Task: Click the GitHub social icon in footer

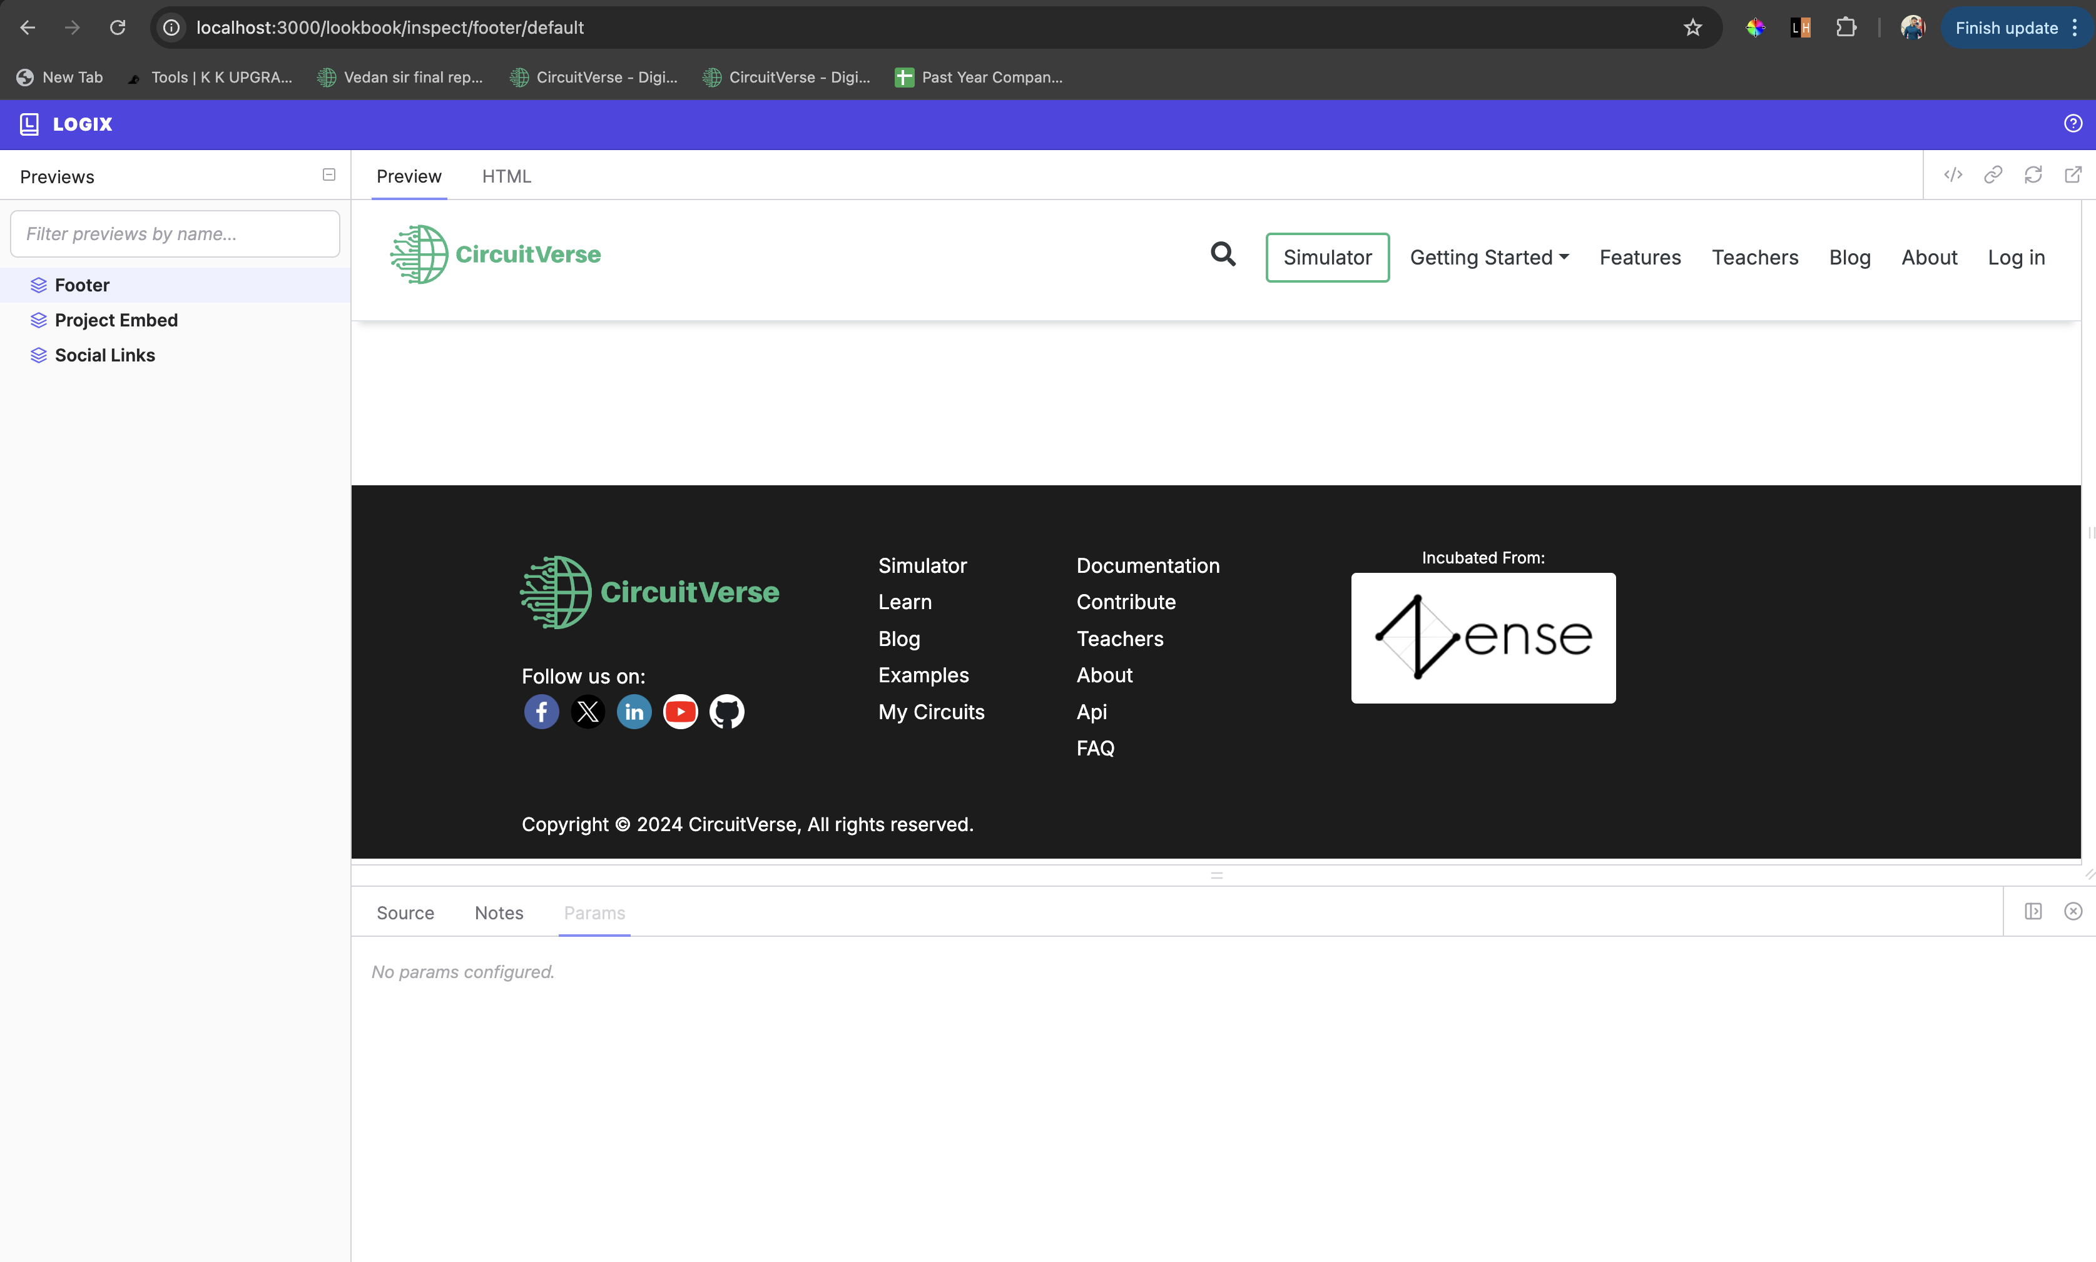Action: (726, 711)
